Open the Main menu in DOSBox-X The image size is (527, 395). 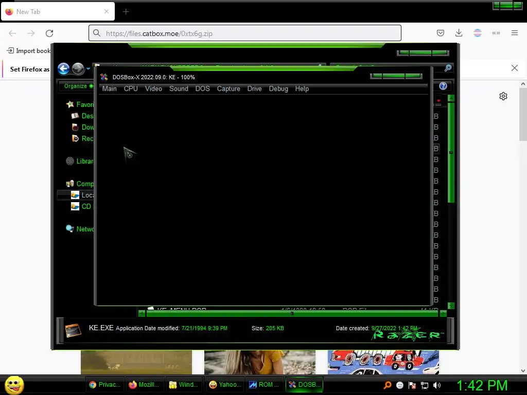tap(109, 88)
